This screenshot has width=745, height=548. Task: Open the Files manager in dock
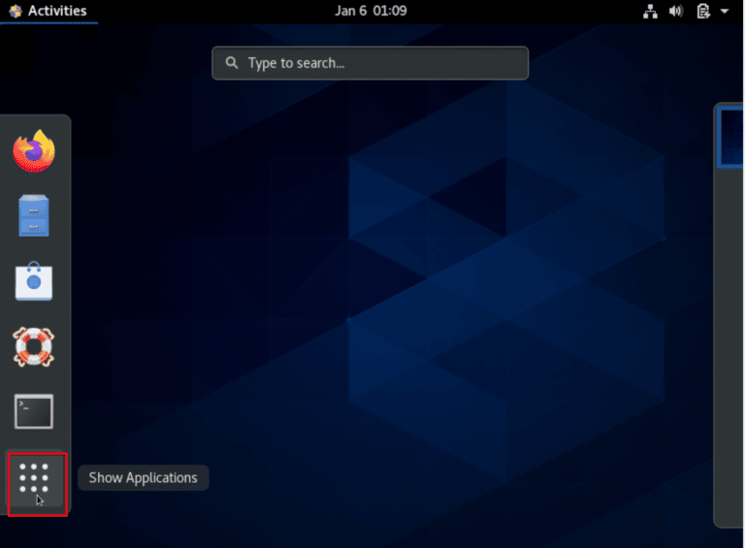point(34,215)
